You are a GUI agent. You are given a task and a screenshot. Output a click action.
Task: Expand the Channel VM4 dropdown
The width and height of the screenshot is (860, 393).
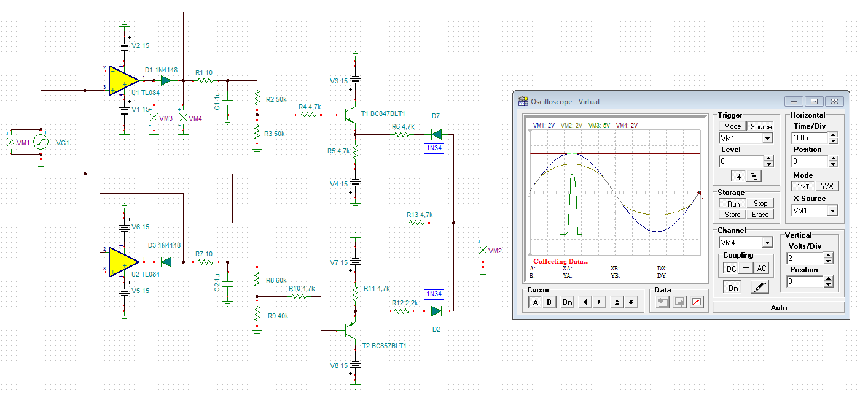tap(767, 243)
